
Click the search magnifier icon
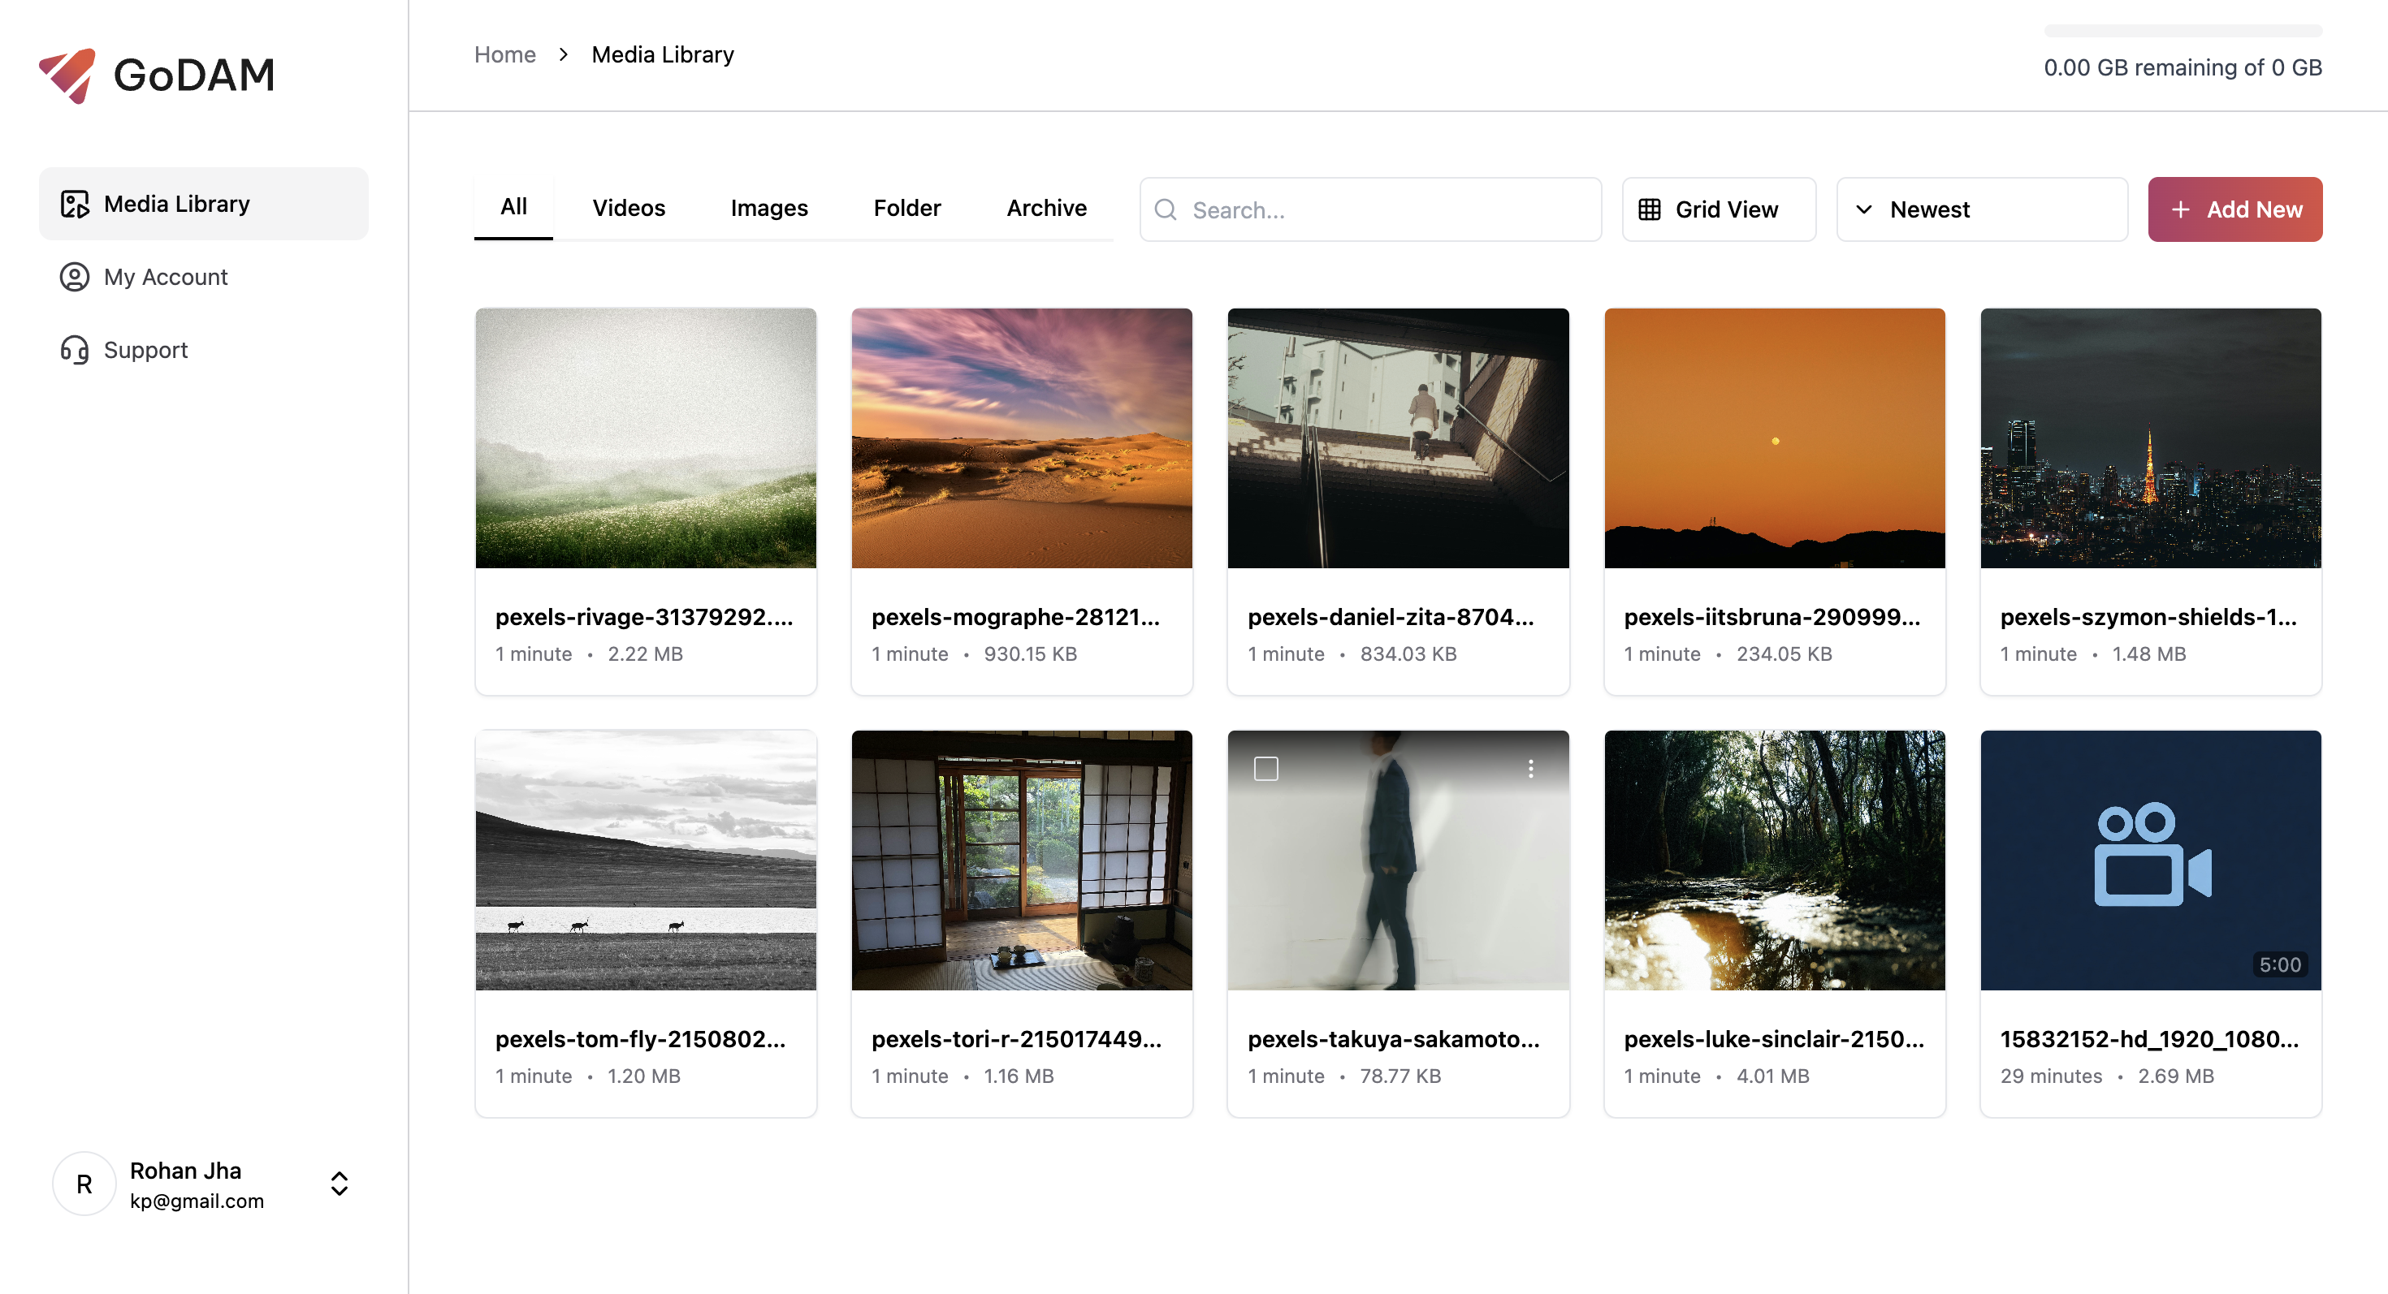point(1166,210)
